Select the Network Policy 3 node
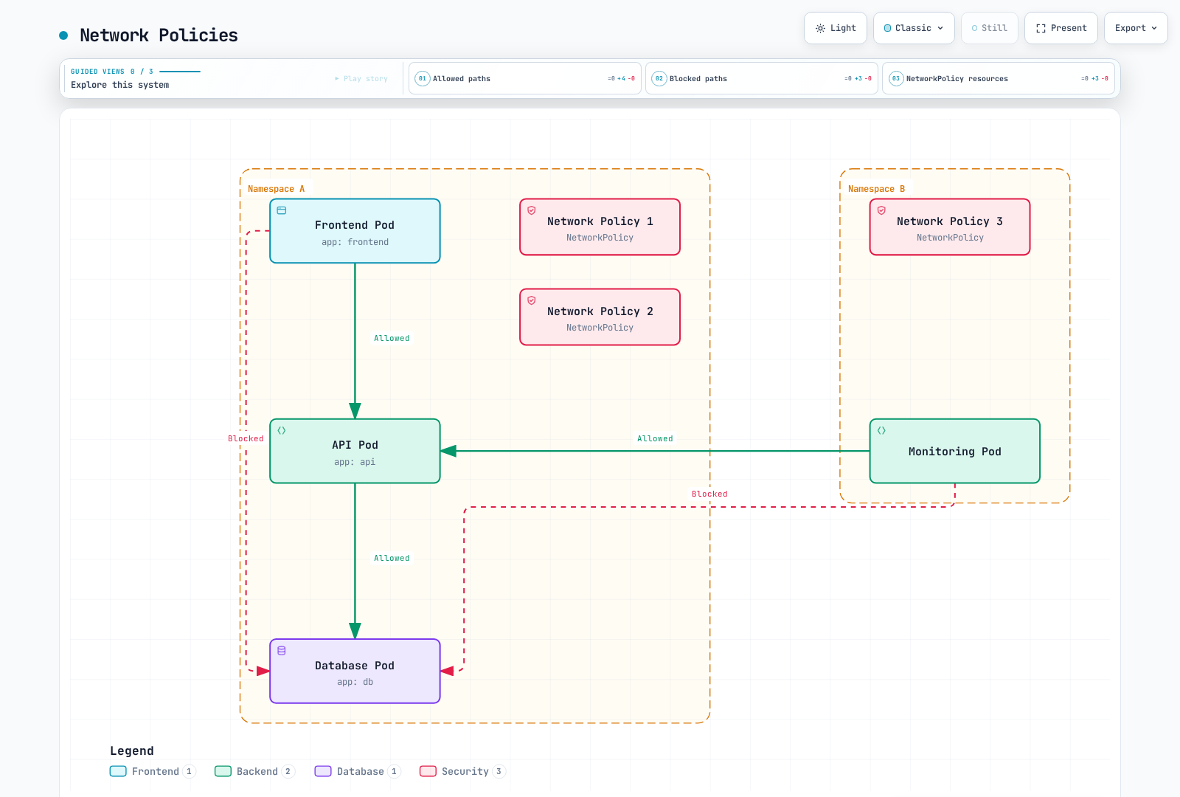The width and height of the screenshot is (1180, 797). point(950,227)
